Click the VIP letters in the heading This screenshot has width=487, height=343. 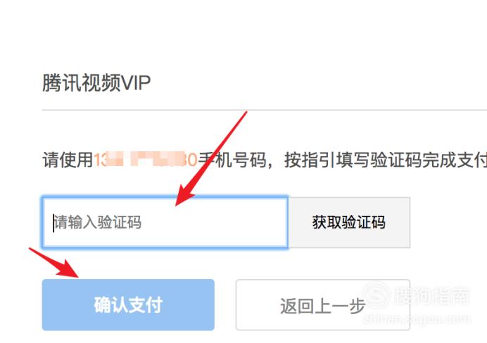click(136, 83)
